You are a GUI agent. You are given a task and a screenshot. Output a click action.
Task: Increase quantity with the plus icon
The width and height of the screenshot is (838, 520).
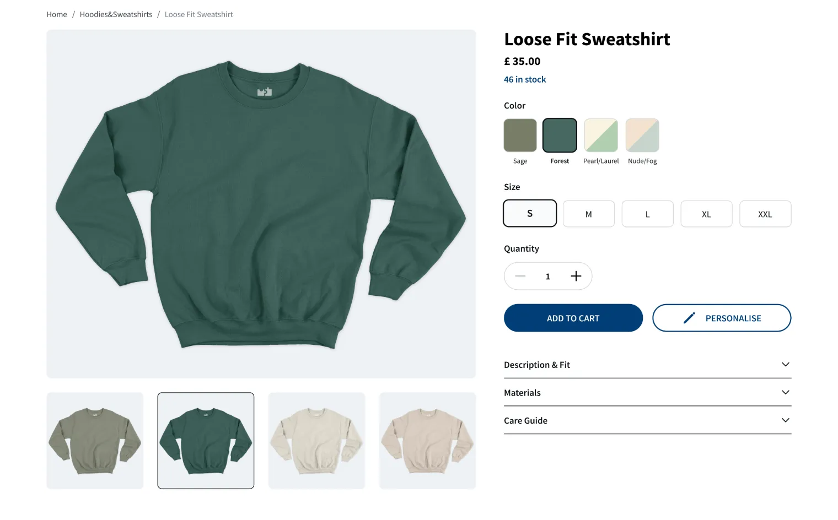(576, 276)
